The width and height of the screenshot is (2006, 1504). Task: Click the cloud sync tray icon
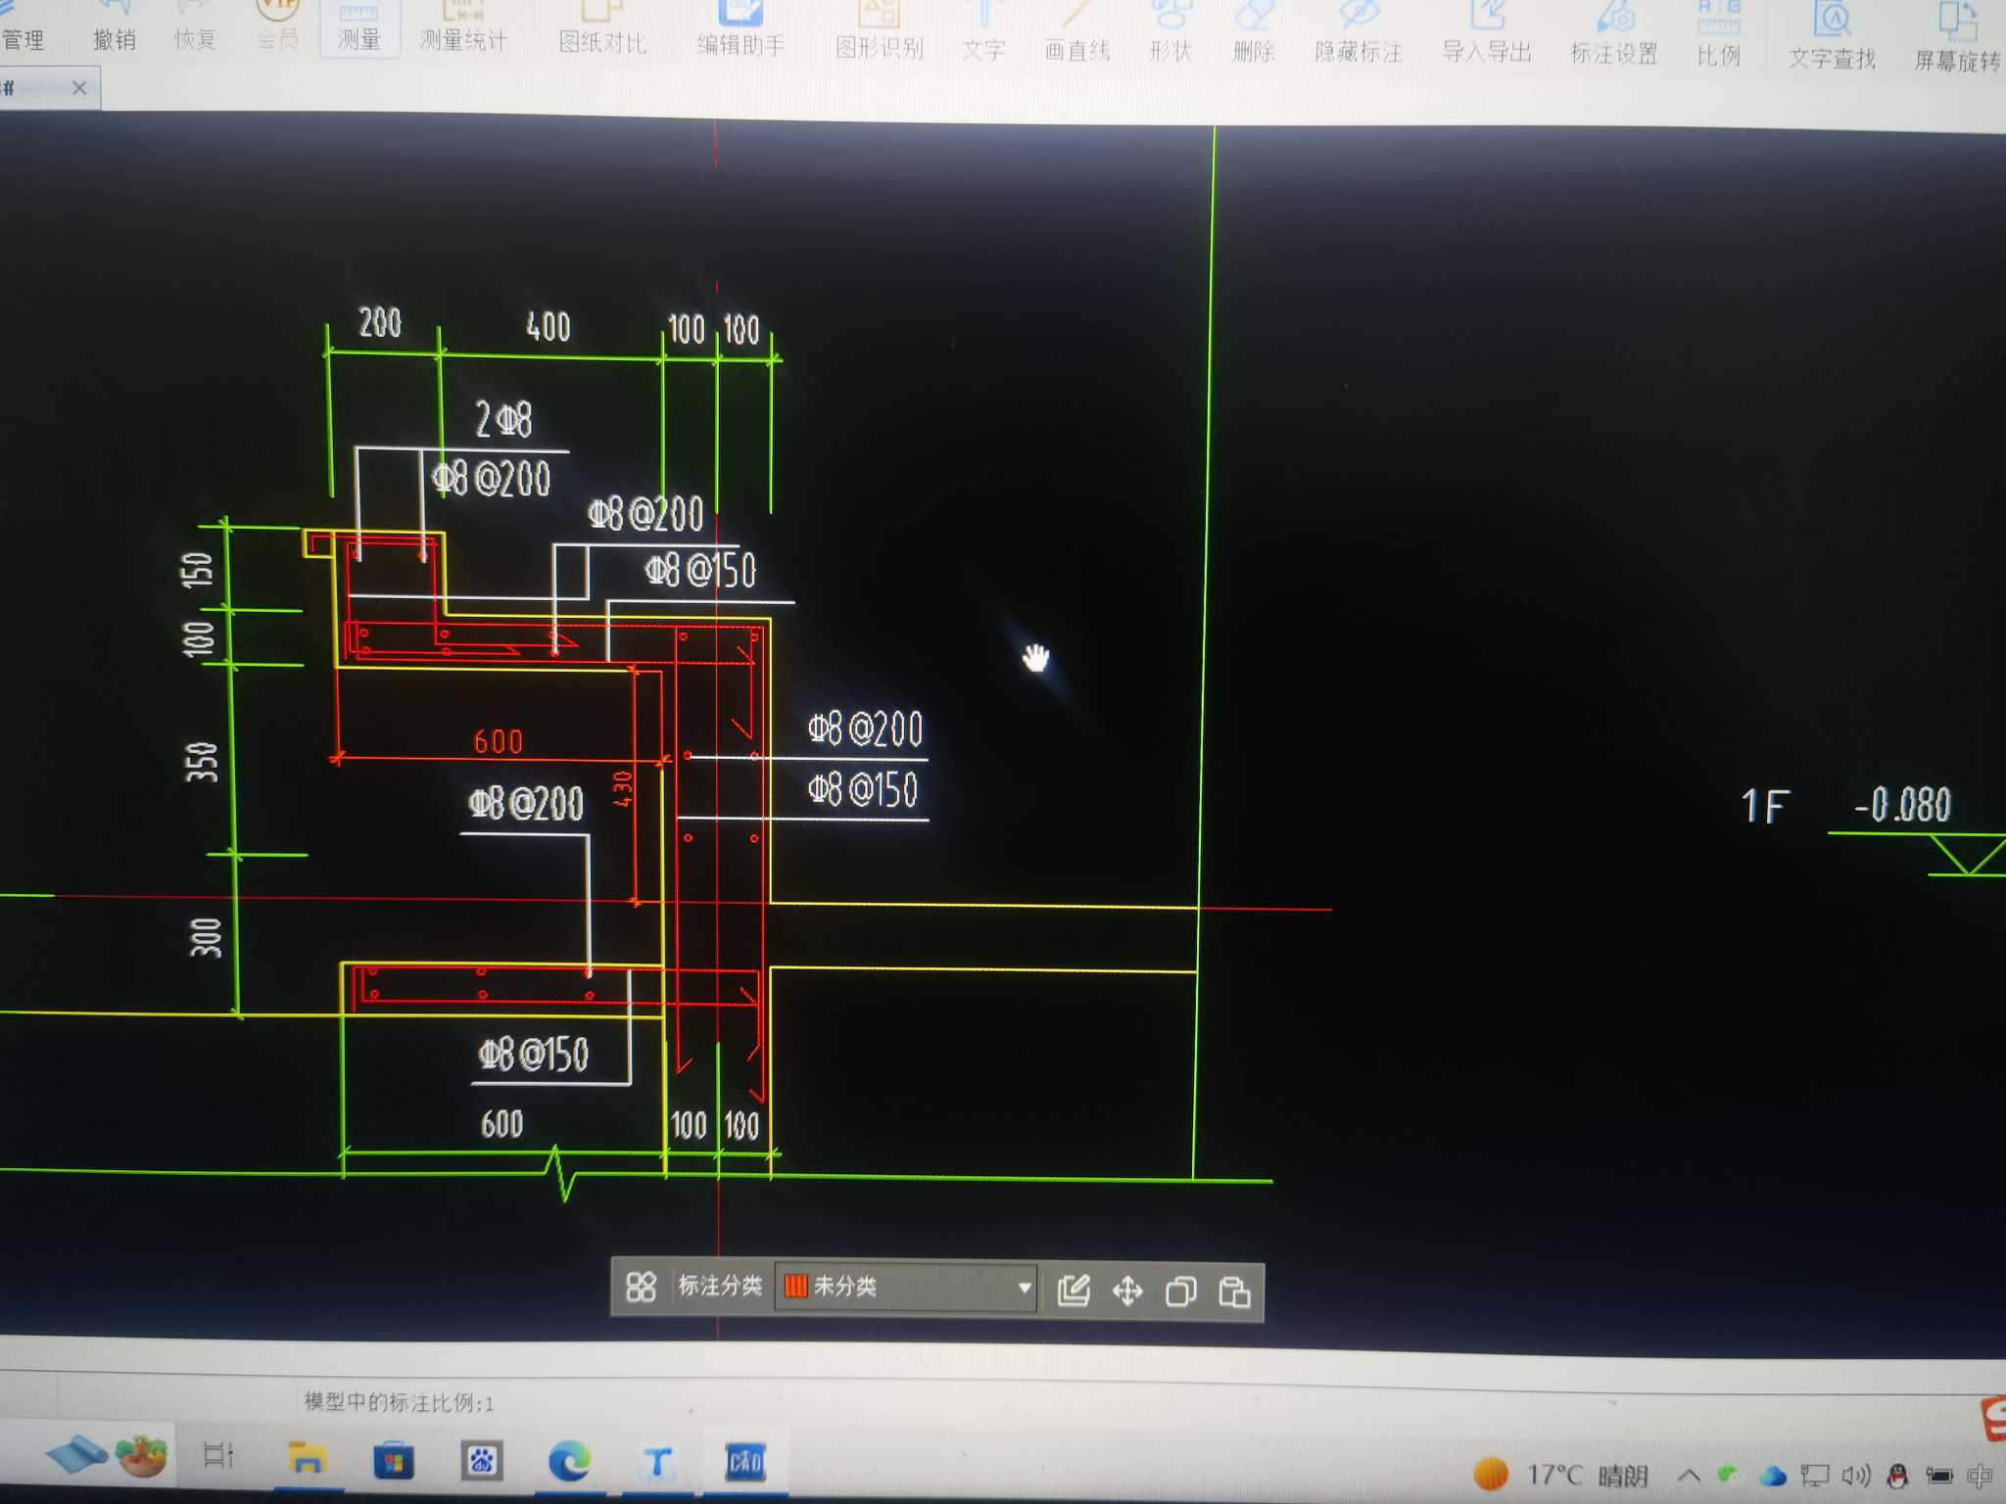(1772, 1476)
